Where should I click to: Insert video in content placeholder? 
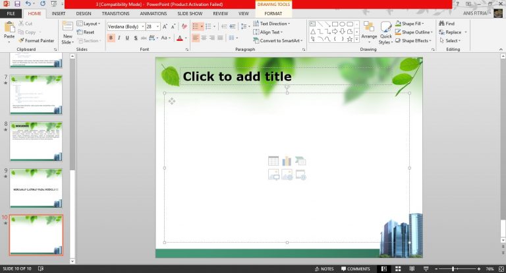(x=300, y=175)
